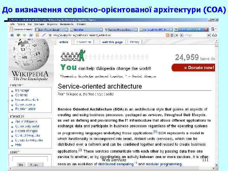Click the glasses view icon beside the search field
The height and width of the screenshot is (171, 228).
coord(214,35)
